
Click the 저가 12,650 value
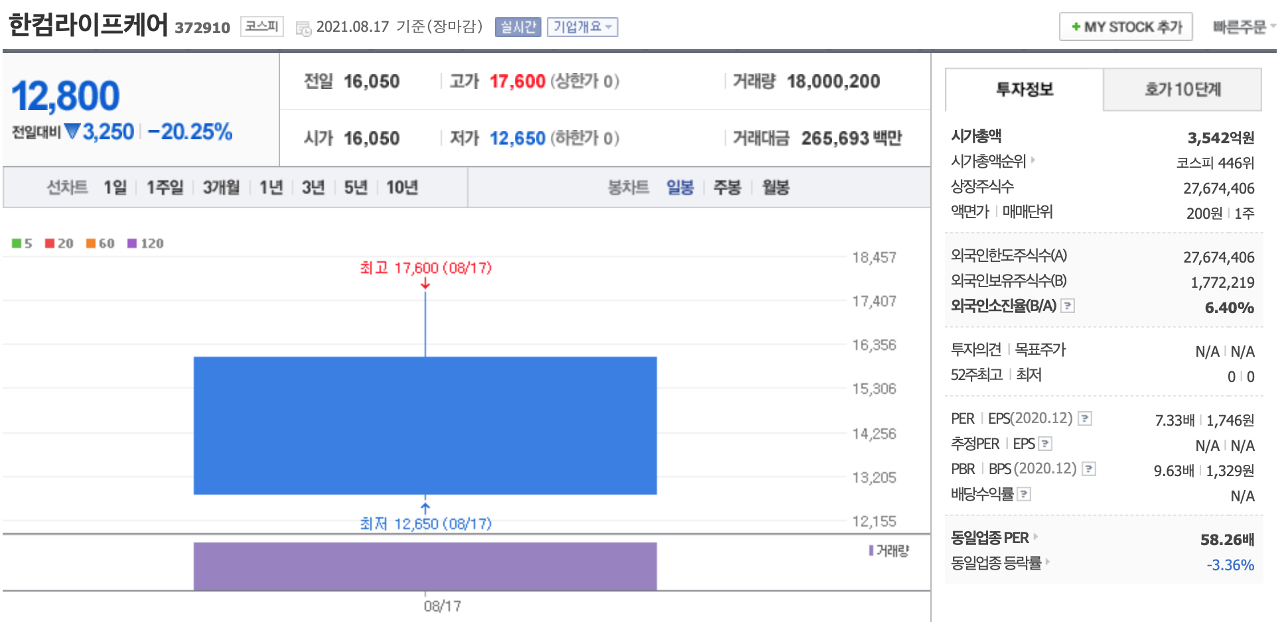(518, 139)
